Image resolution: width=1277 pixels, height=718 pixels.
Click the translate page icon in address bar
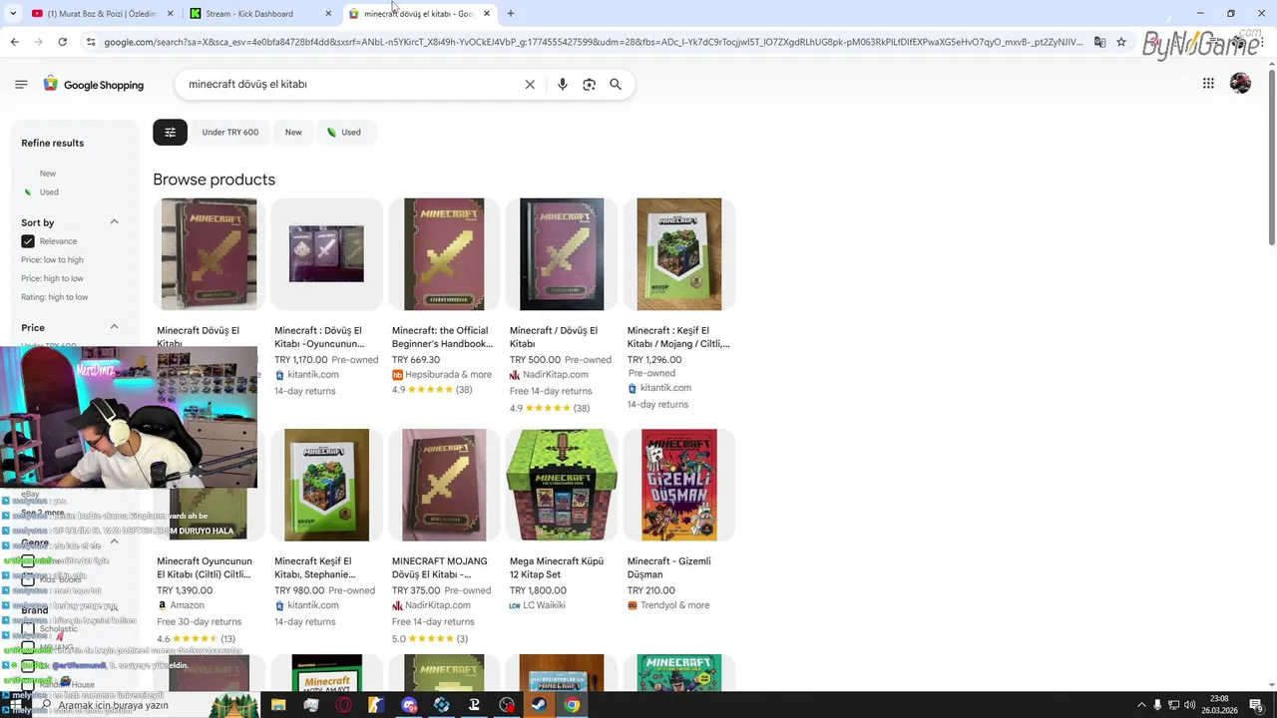[1099, 42]
